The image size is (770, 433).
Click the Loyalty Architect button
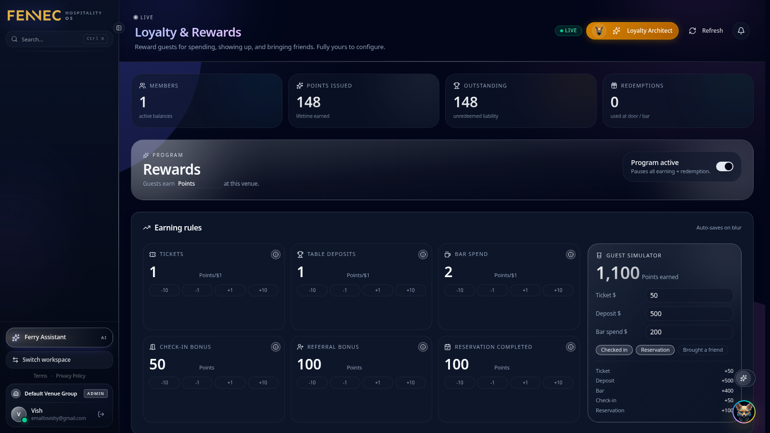pyautogui.click(x=632, y=31)
